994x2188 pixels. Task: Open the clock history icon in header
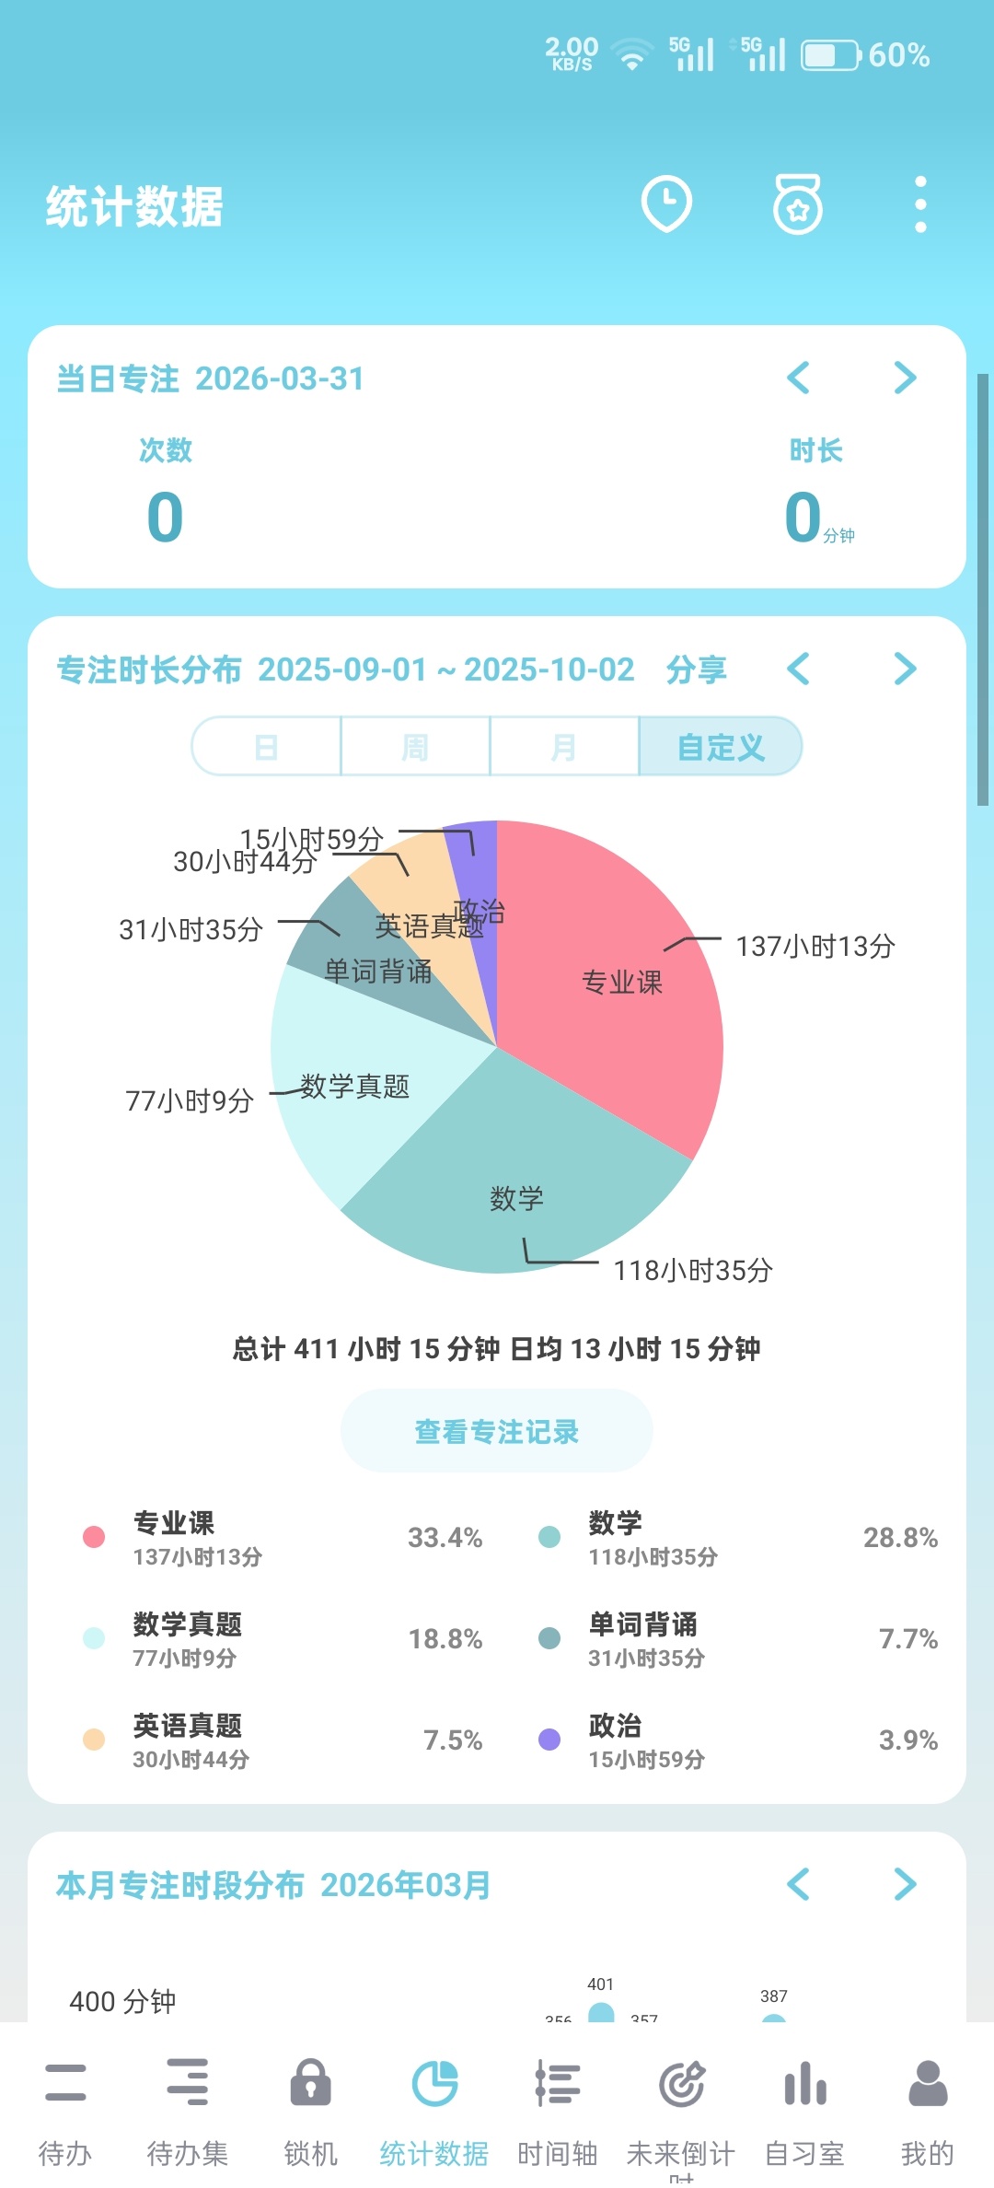(666, 204)
